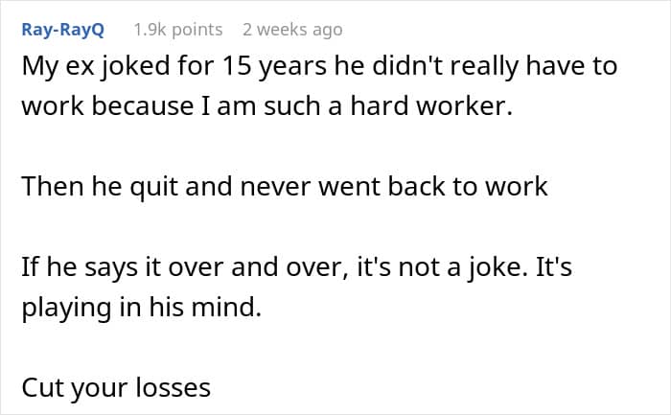Viewport: 671px width, 415px height.
Task: Click the 1.9k points score label
Action: click(178, 30)
